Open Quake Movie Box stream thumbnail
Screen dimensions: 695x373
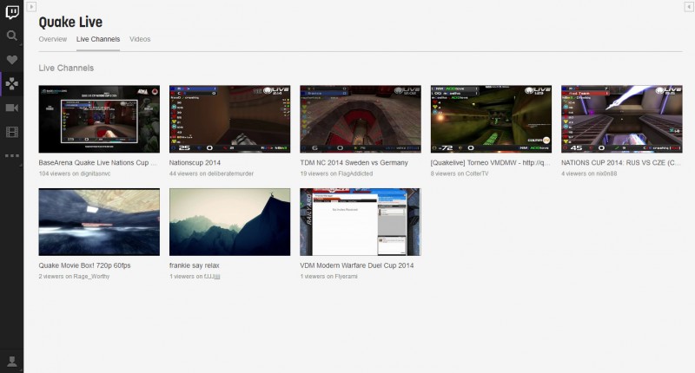click(x=99, y=222)
